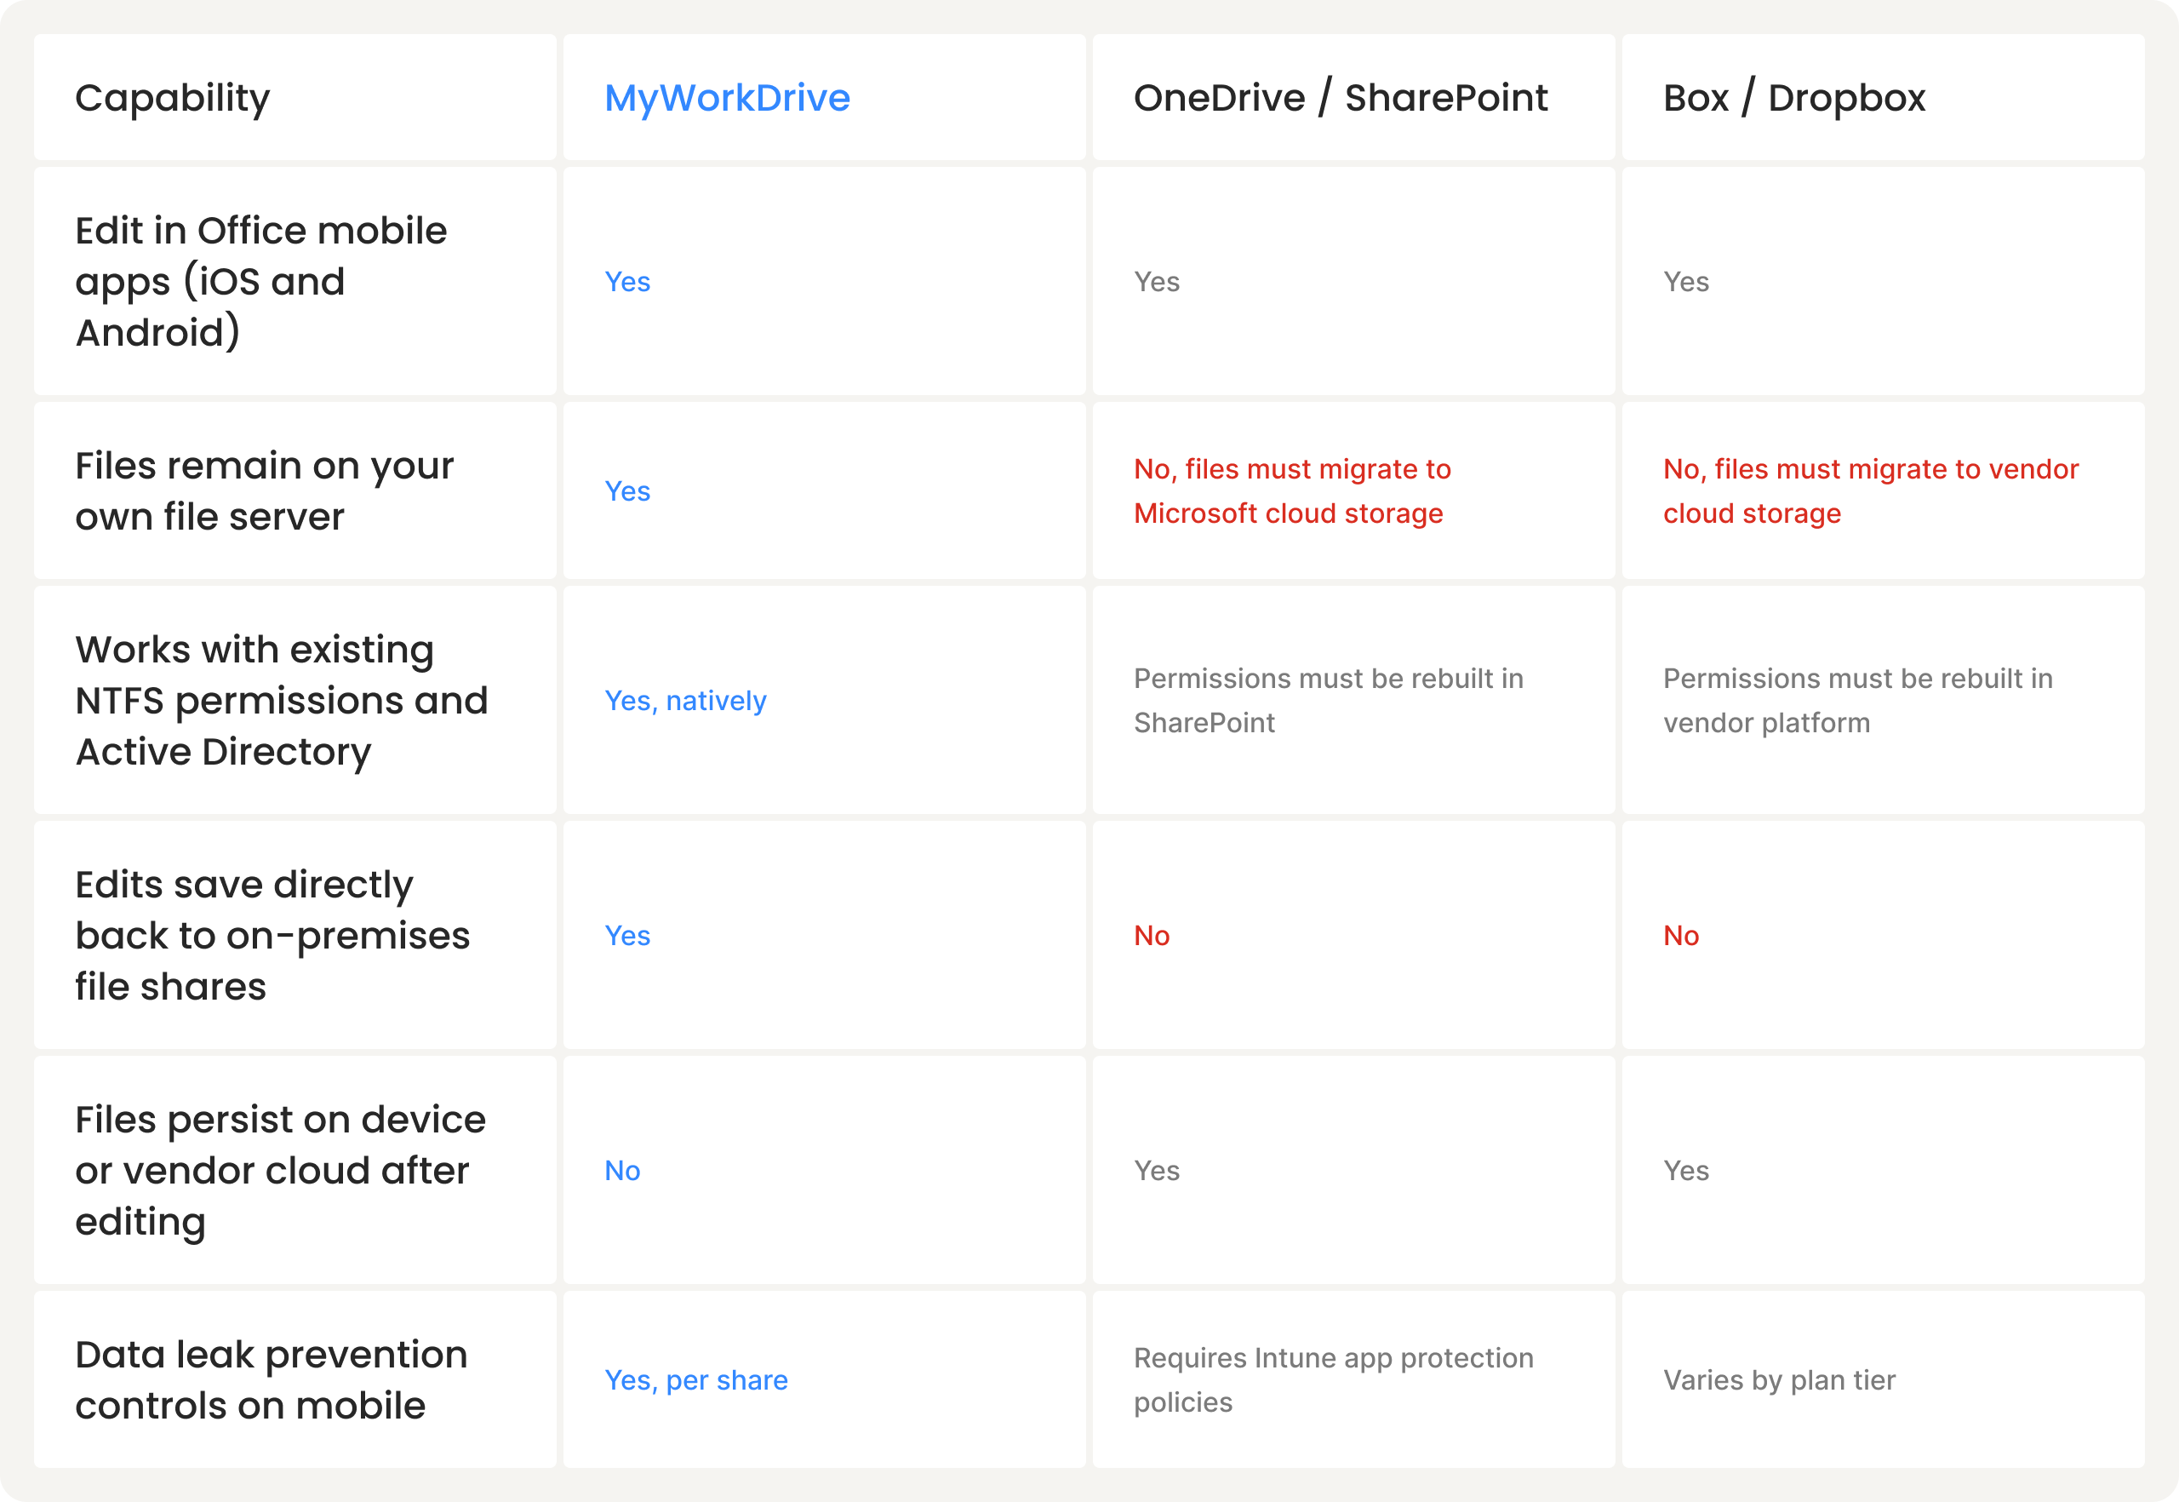The height and width of the screenshot is (1502, 2179).
Task: Select 'Data leak prevention controls on mobile'
Action: pos(271,1379)
